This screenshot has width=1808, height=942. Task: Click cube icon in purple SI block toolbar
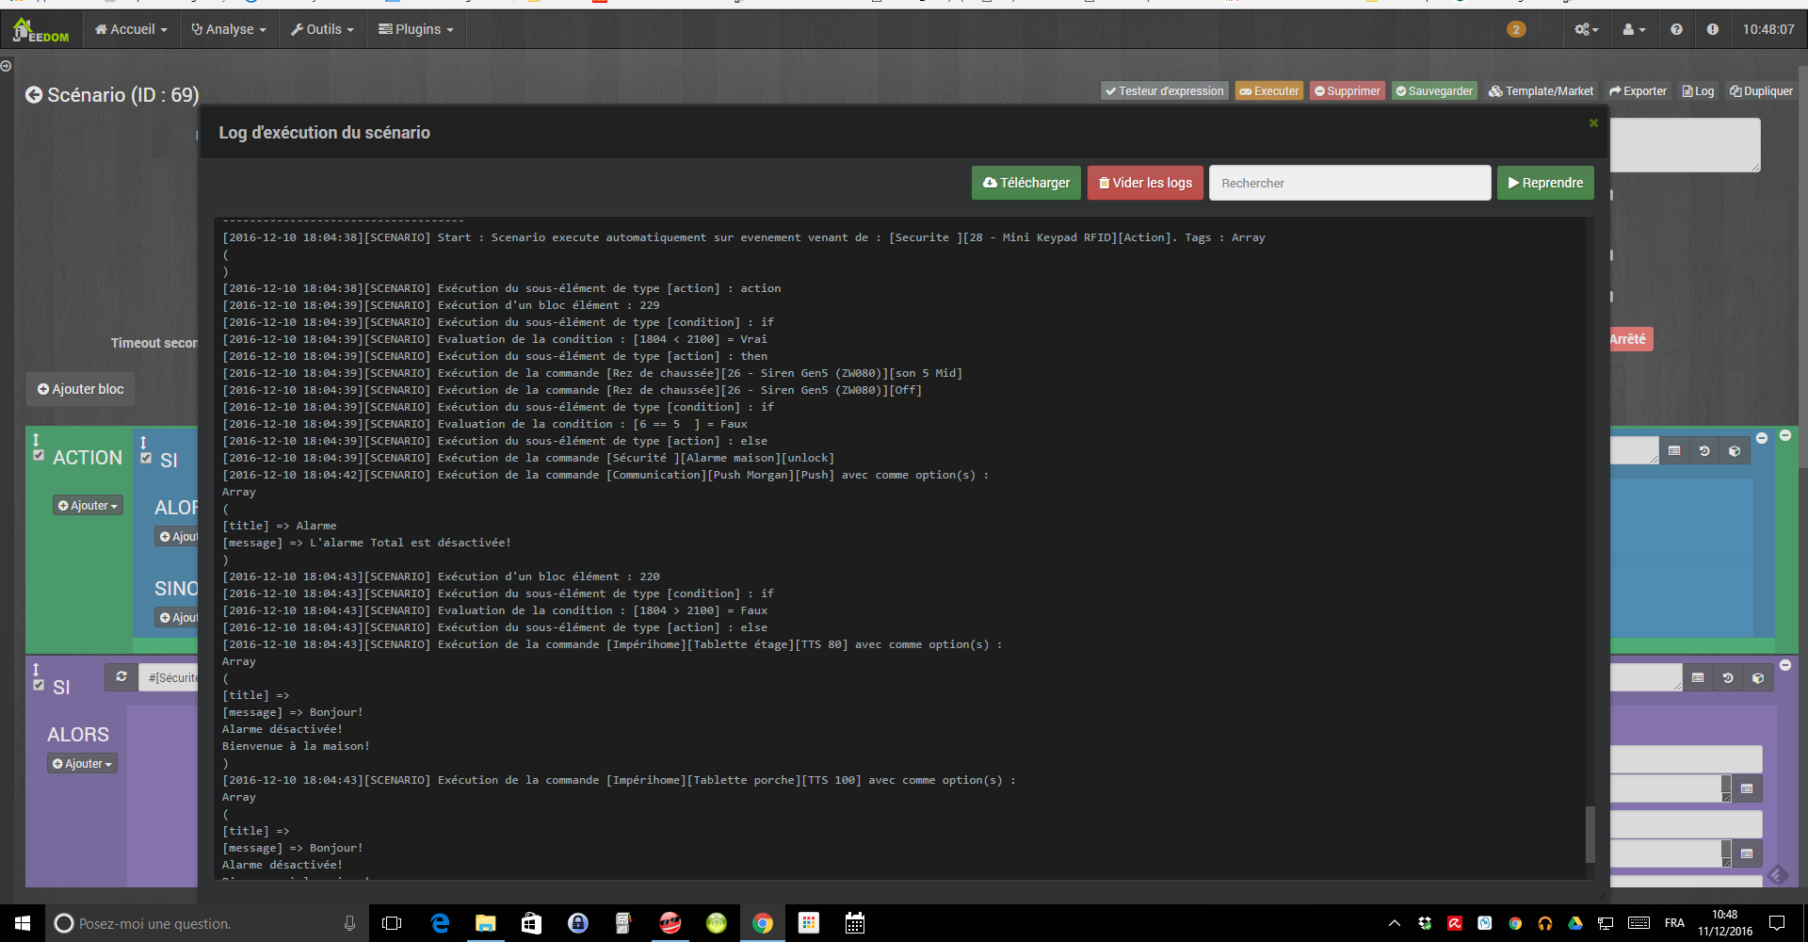1758,678
